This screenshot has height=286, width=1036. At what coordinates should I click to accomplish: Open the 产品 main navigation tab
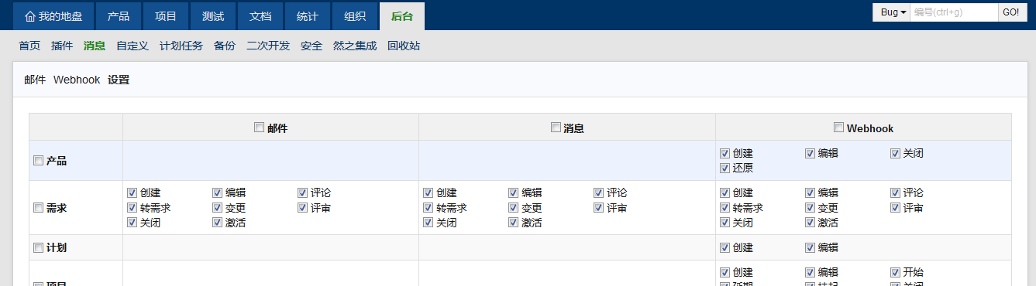(x=119, y=16)
